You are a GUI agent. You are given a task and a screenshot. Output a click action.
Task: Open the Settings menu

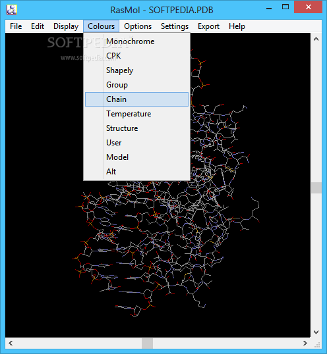[x=175, y=26]
